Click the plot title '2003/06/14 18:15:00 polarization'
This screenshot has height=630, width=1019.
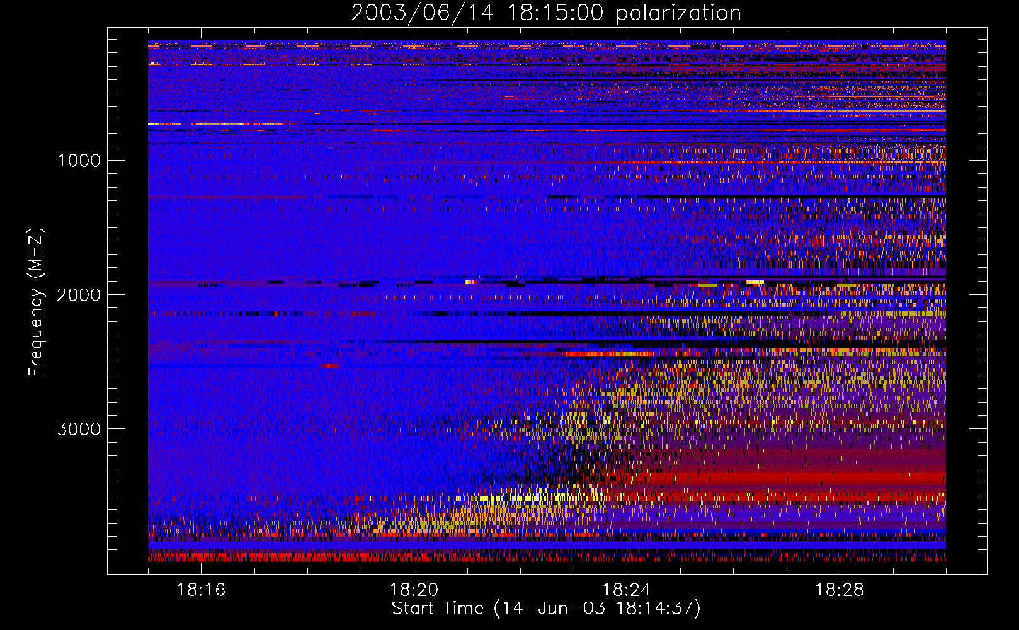[546, 13]
